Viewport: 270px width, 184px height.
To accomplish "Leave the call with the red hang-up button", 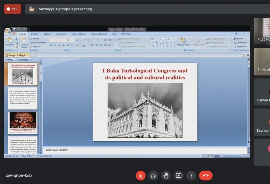I will coord(206,176).
